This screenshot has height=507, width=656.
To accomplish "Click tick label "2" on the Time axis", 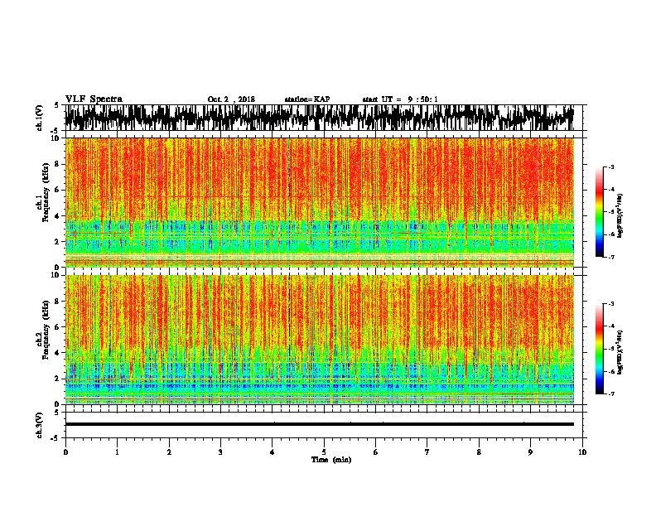I will [x=169, y=451].
